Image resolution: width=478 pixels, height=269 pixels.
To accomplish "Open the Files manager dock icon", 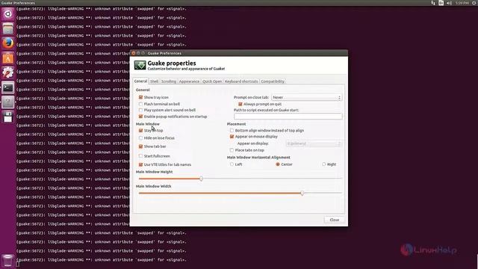I will (x=8, y=28).
